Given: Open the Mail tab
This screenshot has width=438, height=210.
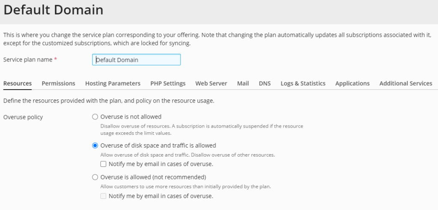Looking at the screenshot, I should point(243,83).
